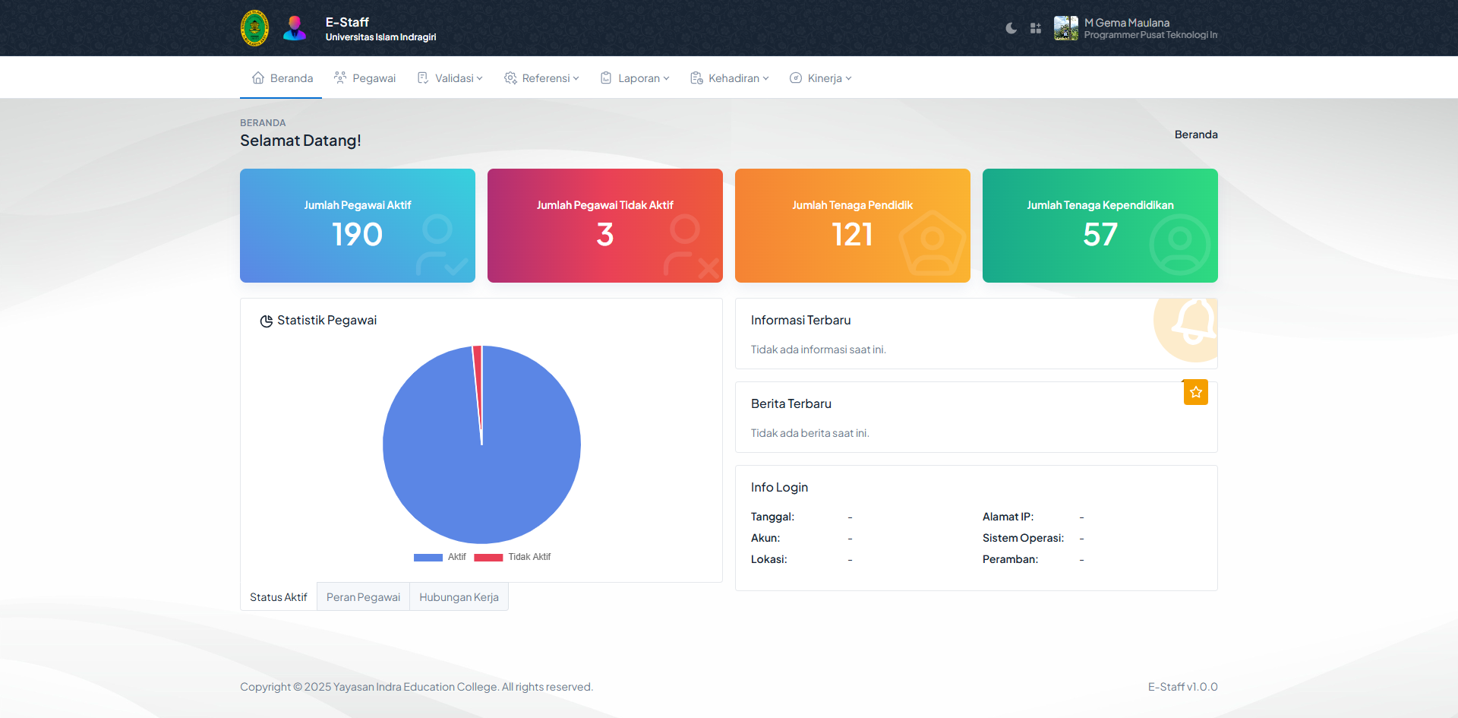Screen dimensions: 1458x718
Task: Click the orange star badge on Berita Terbaru
Action: pyautogui.click(x=1195, y=392)
